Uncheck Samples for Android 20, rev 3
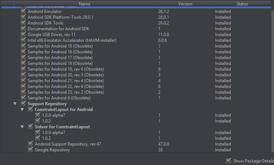Viewport: 274px width, 165px height. (x=23, y=75)
